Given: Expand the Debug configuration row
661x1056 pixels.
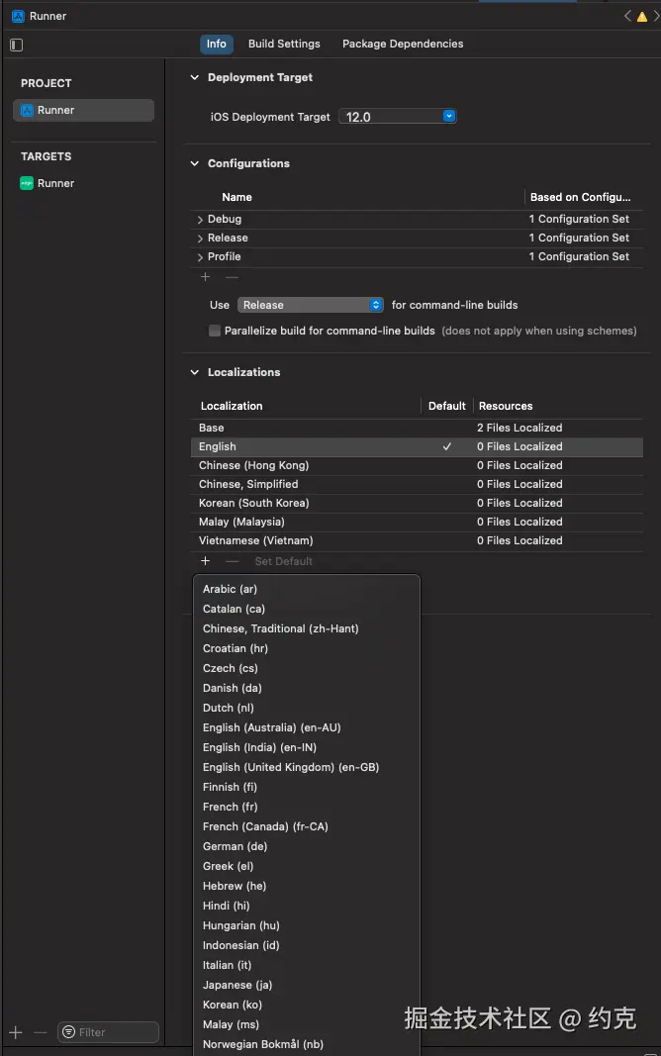Looking at the screenshot, I should click(200, 220).
